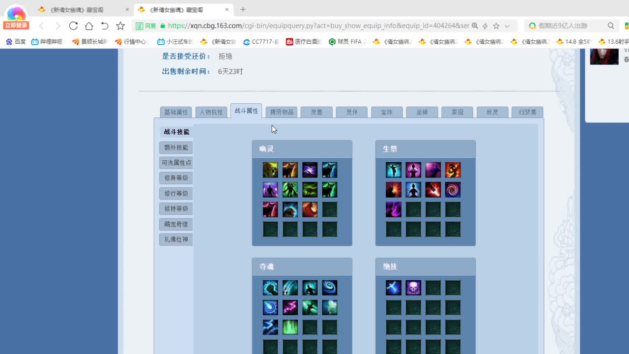Select the blue lightning cross skill in 绝技
The height and width of the screenshot is (354, 629).
[x=394, y=288]
